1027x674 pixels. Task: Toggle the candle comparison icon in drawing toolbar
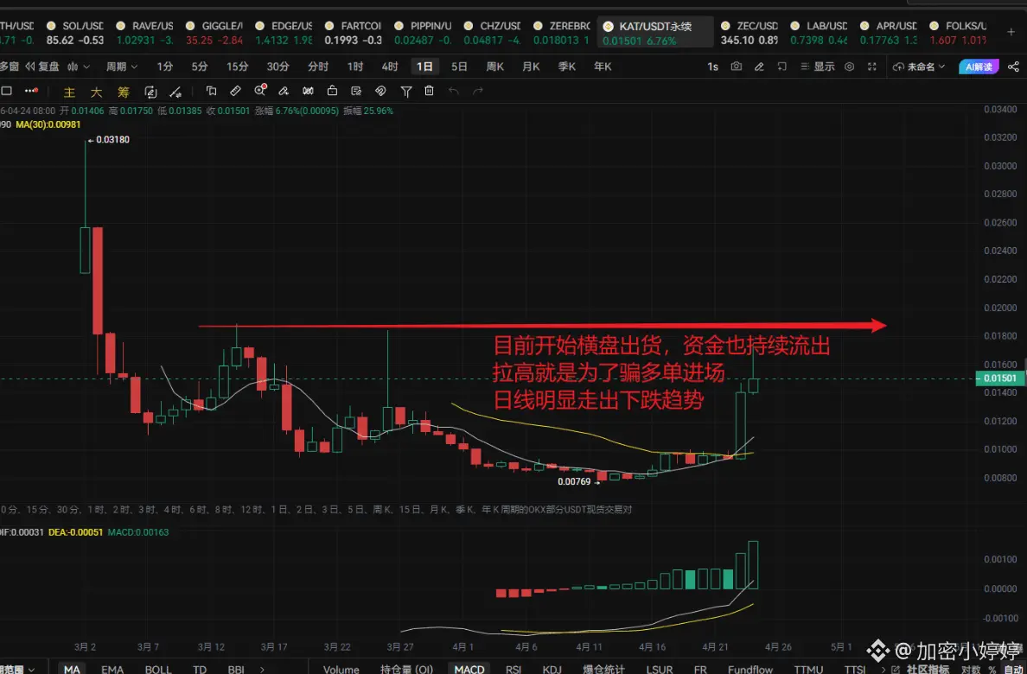(x=308, y=91)
